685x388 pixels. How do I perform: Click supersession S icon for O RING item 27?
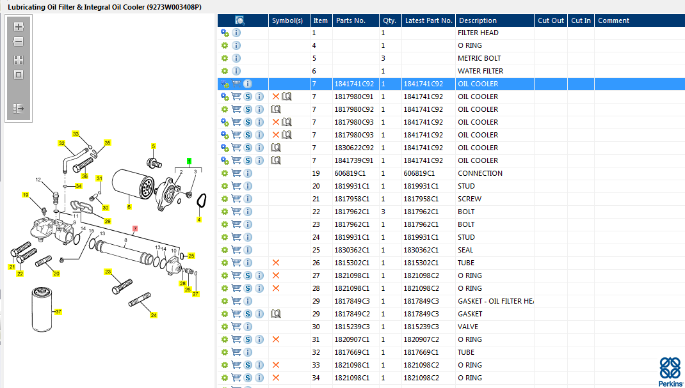point(248,275)
